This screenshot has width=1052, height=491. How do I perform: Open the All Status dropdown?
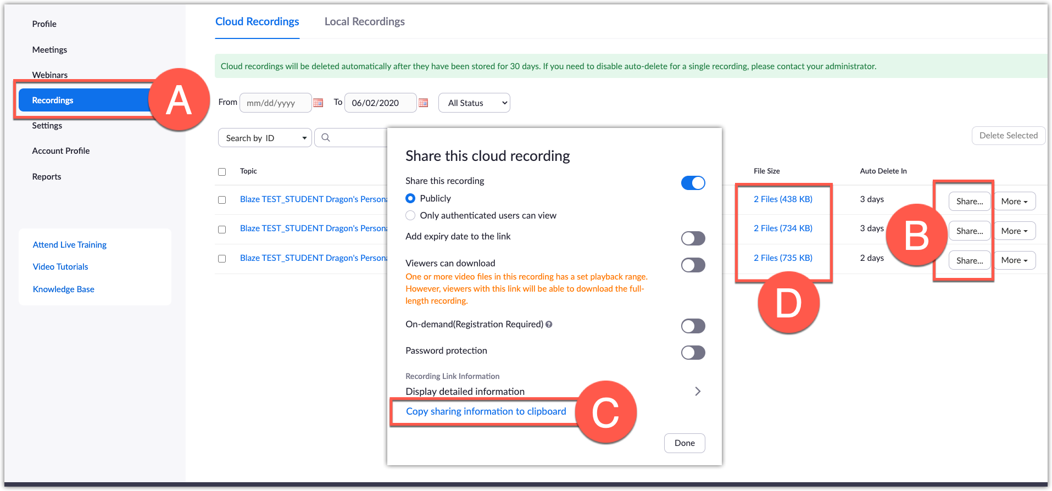click(x=474, y=103)
